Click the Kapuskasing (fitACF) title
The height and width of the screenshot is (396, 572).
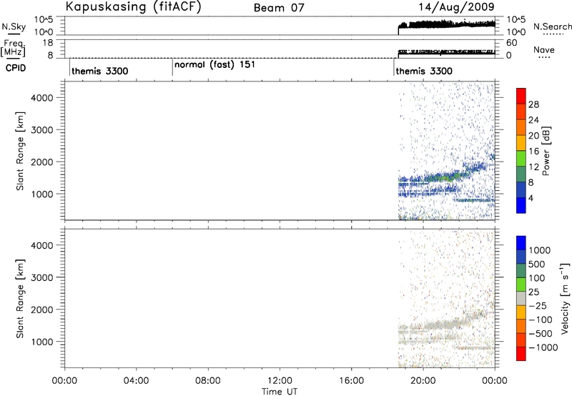coord(133,7)
